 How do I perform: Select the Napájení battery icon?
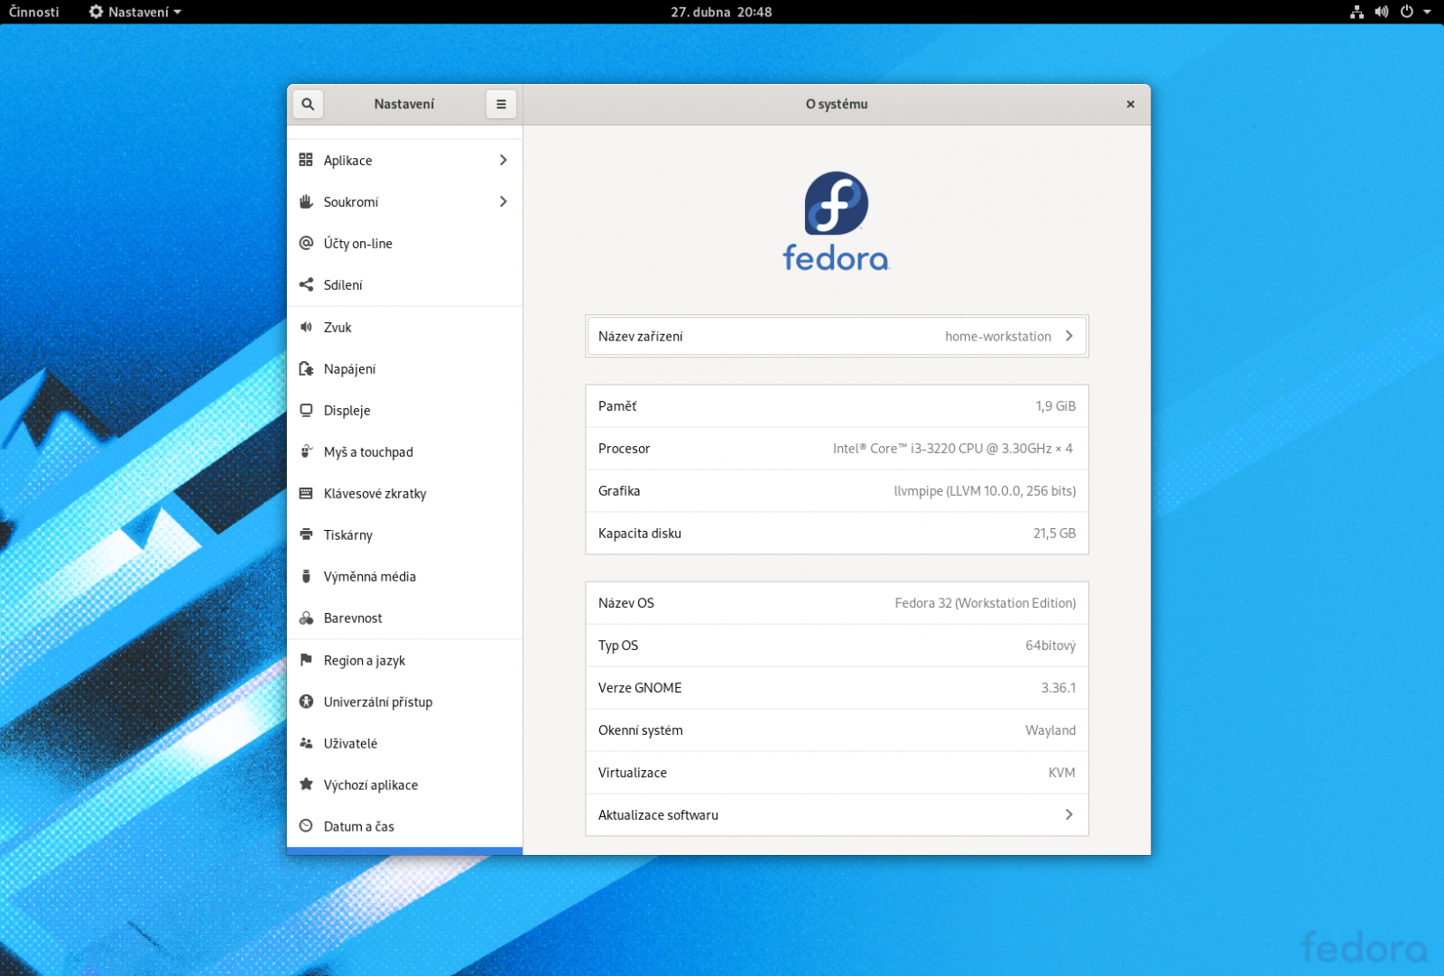pyautogui.click(x=306, y=368)
